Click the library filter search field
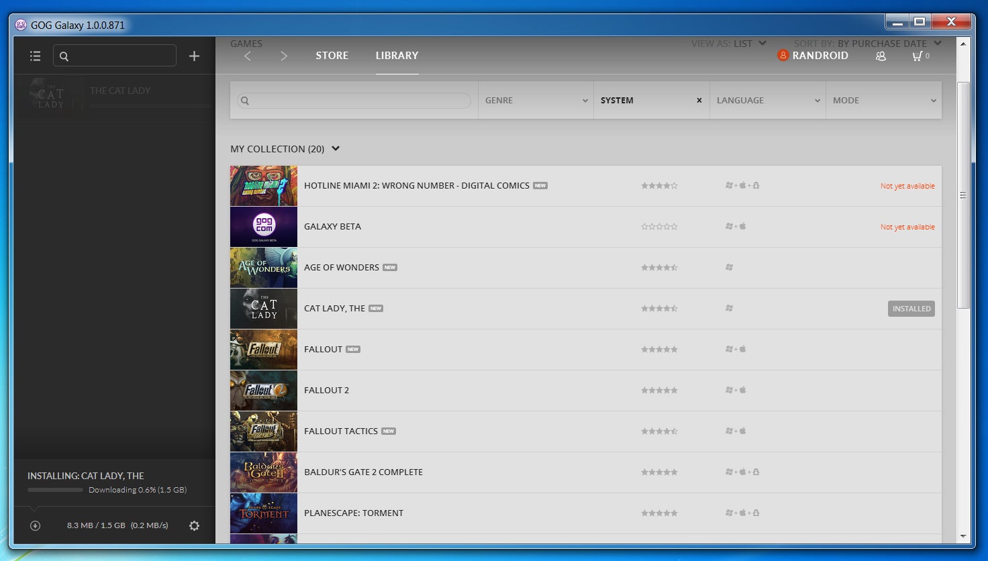 (354, 101)
